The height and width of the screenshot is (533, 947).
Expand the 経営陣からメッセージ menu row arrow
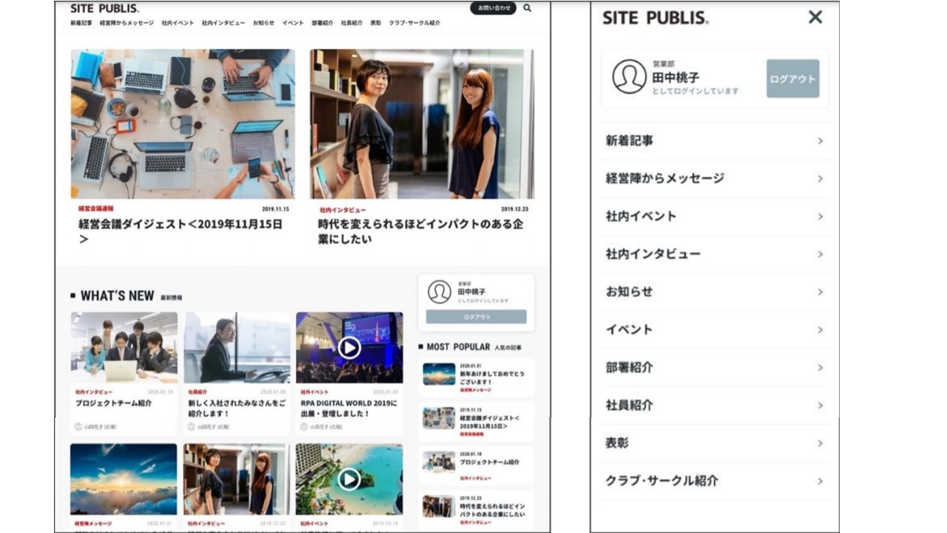pyautogui.click(x=820, y=178)
